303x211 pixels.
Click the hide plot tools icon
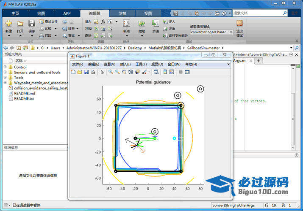coord(181,72)
